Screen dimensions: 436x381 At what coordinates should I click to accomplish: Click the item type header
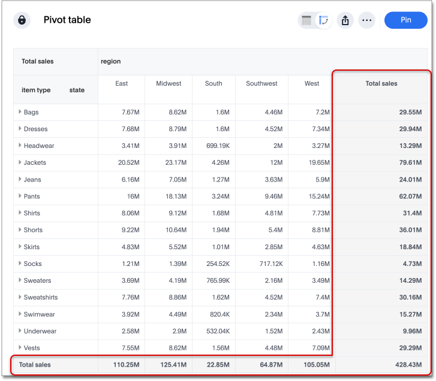pyautogui.click(x=36, y=90)
